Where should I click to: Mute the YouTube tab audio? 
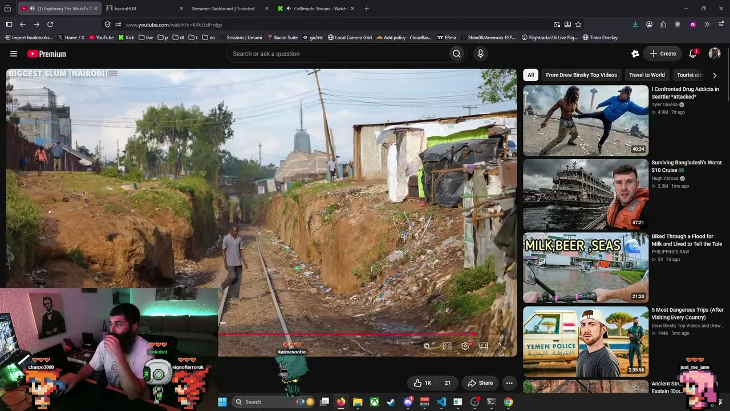33,9
